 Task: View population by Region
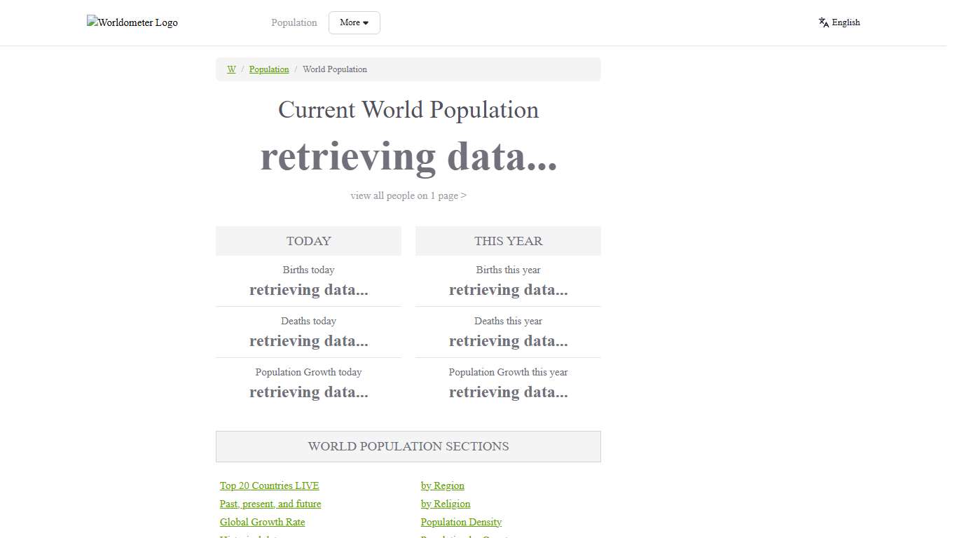[x=442, y=485]
